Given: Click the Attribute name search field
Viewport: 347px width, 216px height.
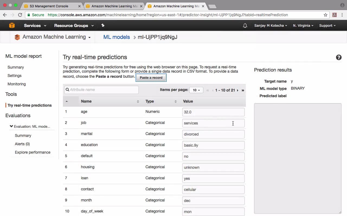Looking at the screenshot, I should (x=101, y=90).
